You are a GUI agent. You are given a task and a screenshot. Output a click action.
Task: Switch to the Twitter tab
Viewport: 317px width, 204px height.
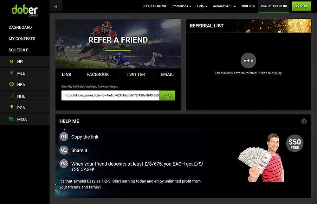(136, 75)
